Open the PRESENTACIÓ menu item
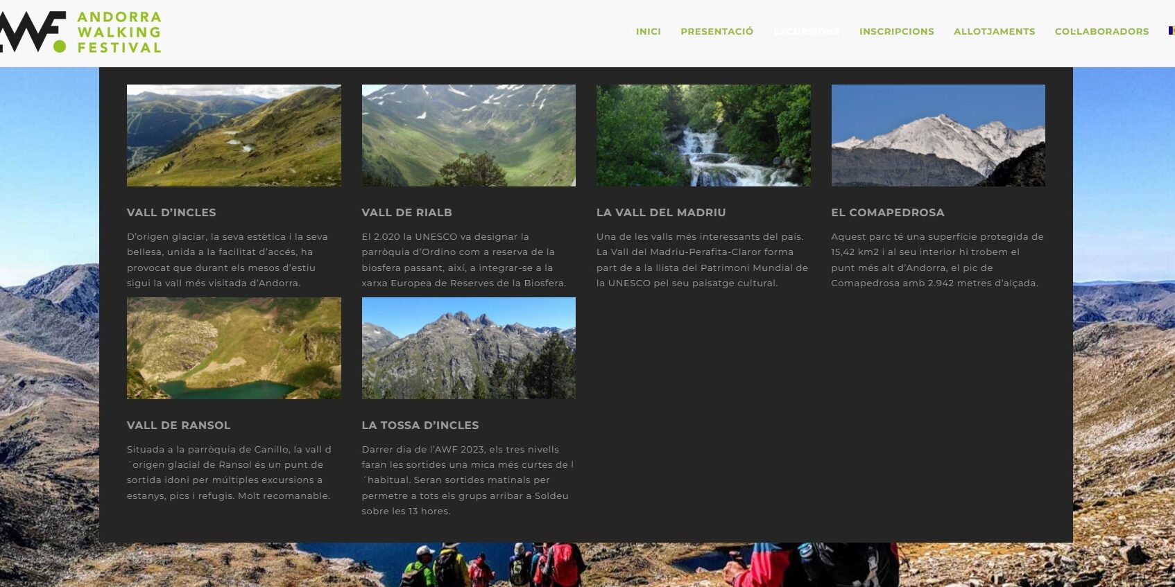 point(717,31)
